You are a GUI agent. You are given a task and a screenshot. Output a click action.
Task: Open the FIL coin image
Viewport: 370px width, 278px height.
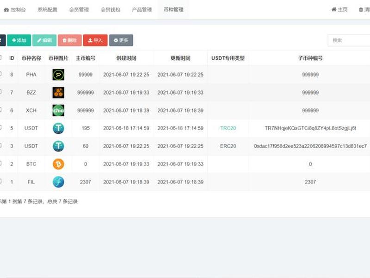[x=58, y=182]
